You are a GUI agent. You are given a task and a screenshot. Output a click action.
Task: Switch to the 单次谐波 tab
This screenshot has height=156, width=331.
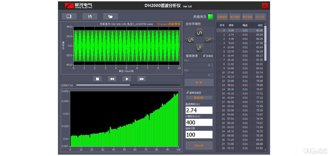point(235,17)
